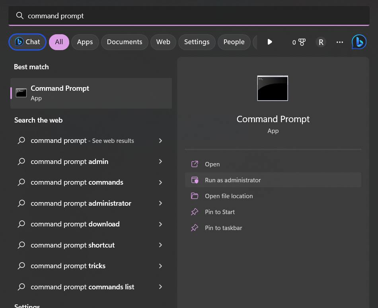Click 'command prompt administrator' suggestion text
This screenshot has width=378, height=308.
pyautogui.click(x=81, y=203)
